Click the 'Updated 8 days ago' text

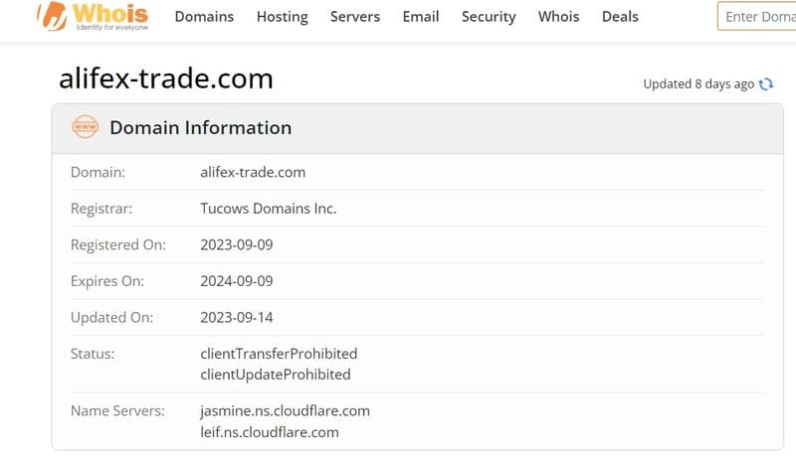pos(698,84)
